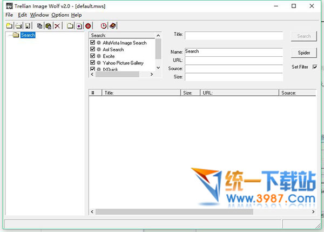Click the Open file toolbar icon
324x232 pixels.
pyautogui.click(x=18, y=26)
